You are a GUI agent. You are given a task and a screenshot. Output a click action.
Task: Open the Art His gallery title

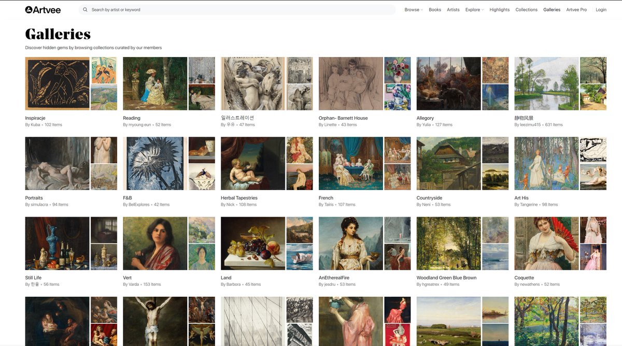click(x=521, y=198)
